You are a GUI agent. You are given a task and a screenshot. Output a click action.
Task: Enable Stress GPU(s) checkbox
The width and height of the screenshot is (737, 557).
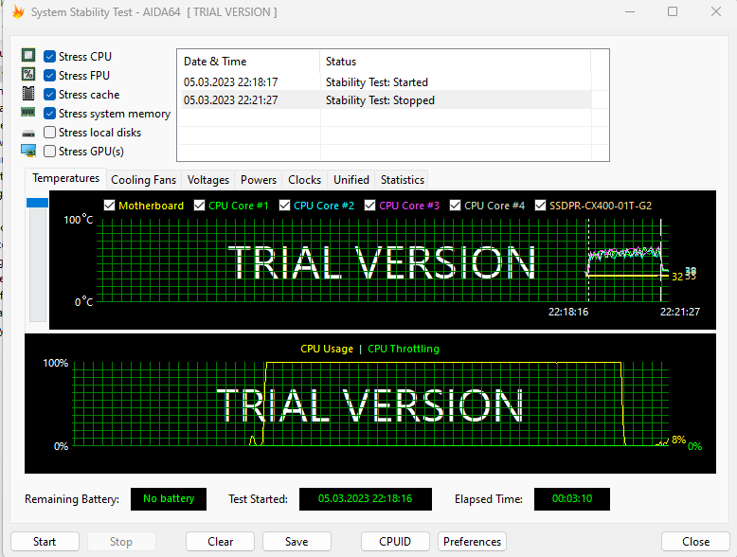49,152
